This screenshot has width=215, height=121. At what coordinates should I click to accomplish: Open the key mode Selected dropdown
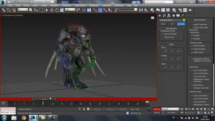coord(170,109)
